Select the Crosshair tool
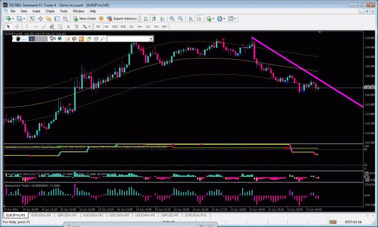The height and width of the screenshot is (227, 378). pos(17,27)
